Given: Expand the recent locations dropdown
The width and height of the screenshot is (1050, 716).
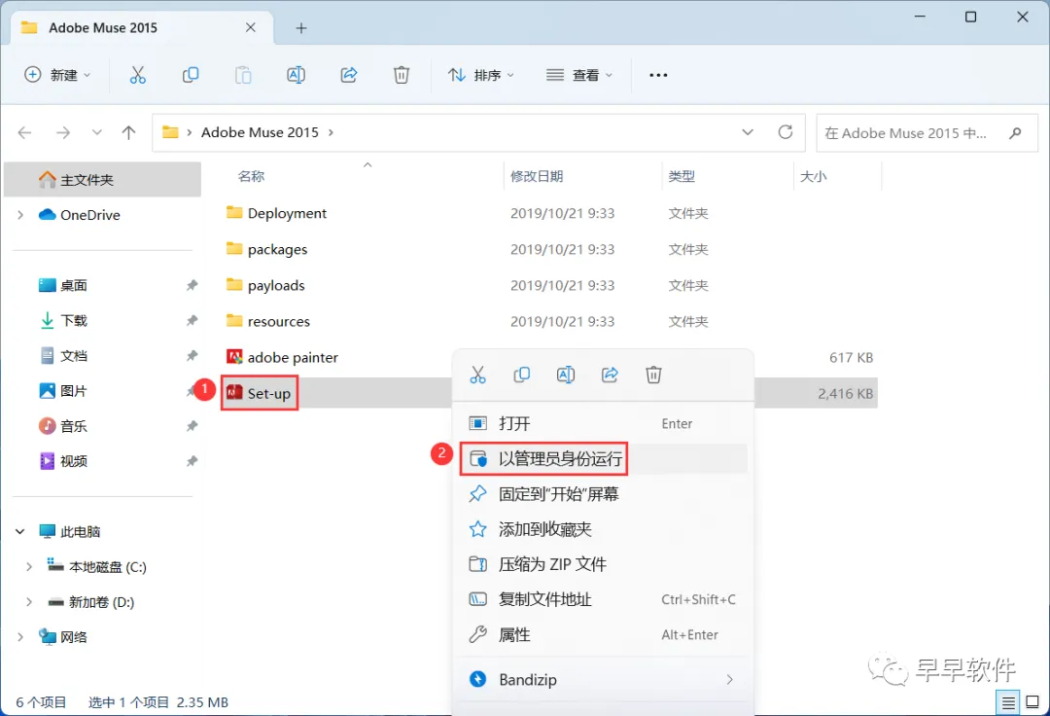Looking at the screenshot, I should pos(97,132).
